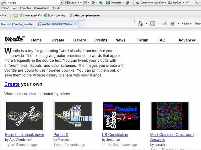This screenshot has width=201, height=150.
Task: Click the wrench settings icon
Action: tap(197, 3)
